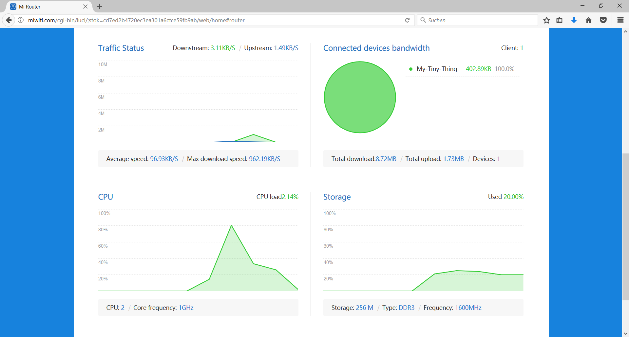The height and width of the screenshot is (337, 629).
Task: Click Average speed 96.93KB/S value
Action: tap(164, 159)
